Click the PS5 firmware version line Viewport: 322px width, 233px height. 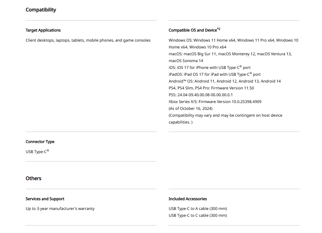200,95
